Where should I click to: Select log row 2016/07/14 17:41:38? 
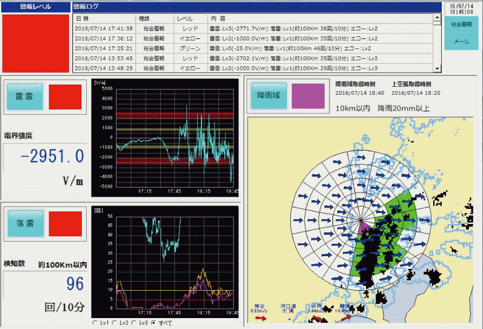coord(253,29)
